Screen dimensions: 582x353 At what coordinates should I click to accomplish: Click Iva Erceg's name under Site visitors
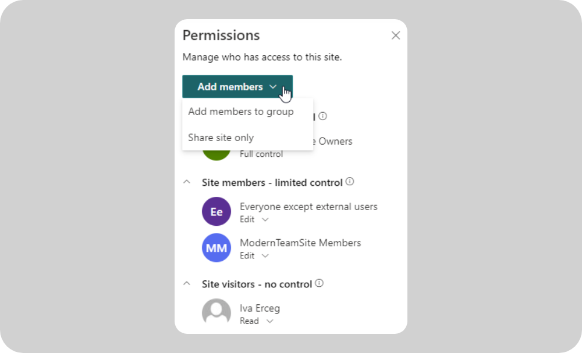(x=260, y=308)
